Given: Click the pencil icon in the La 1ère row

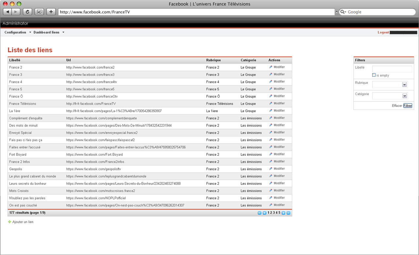Looking at the screenshot, I should 271,111.
